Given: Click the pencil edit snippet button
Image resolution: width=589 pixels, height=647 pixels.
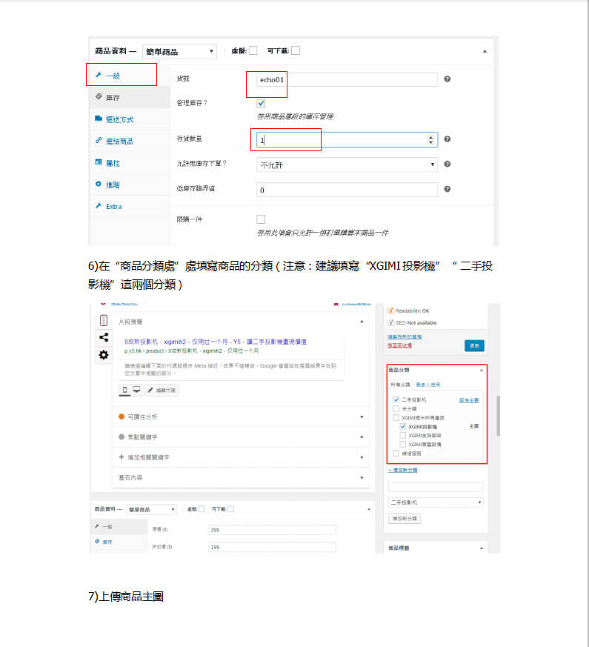Looking at the screenshot, I should click(x=162, y=390).
